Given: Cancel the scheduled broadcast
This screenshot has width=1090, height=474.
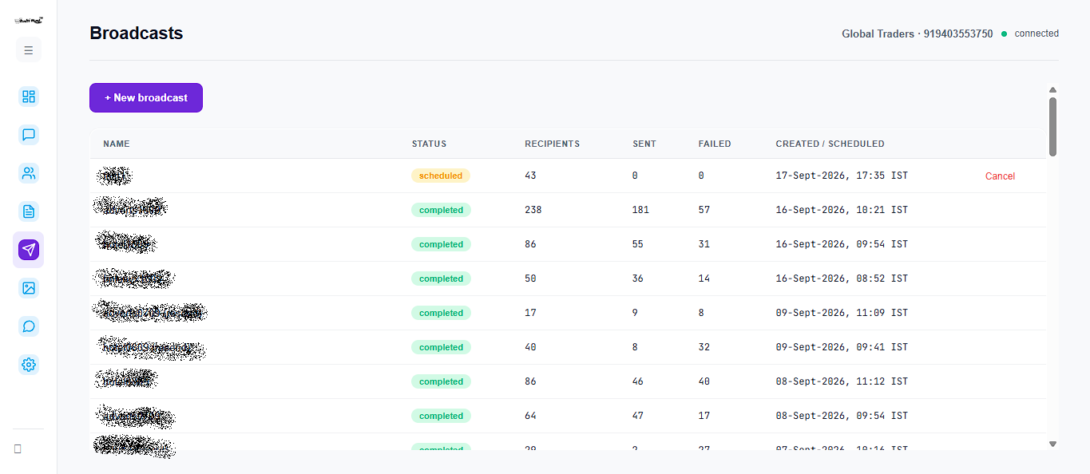Looking at the screenshot, I should point(1000,176).
